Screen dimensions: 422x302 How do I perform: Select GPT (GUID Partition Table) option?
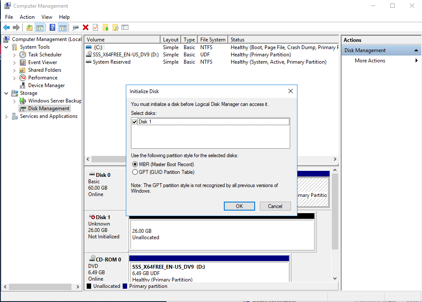point(135,172)
